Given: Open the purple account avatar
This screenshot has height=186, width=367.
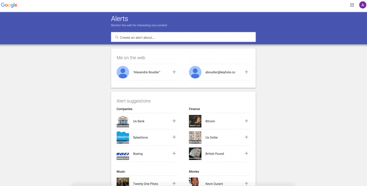Looking at the screenshot, I should [x=363, y=5].
